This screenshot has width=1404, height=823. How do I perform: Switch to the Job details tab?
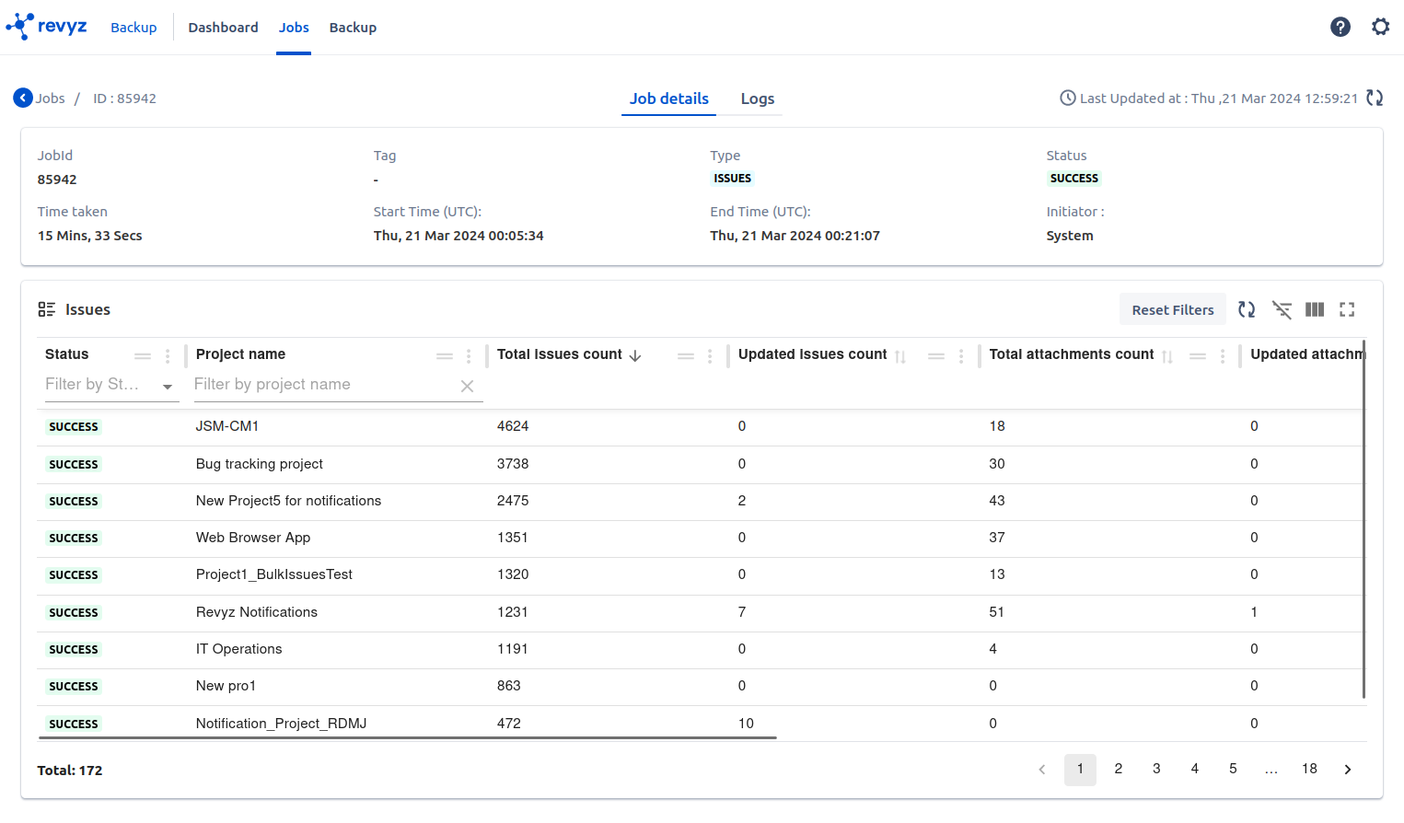(x=669, y=99)
